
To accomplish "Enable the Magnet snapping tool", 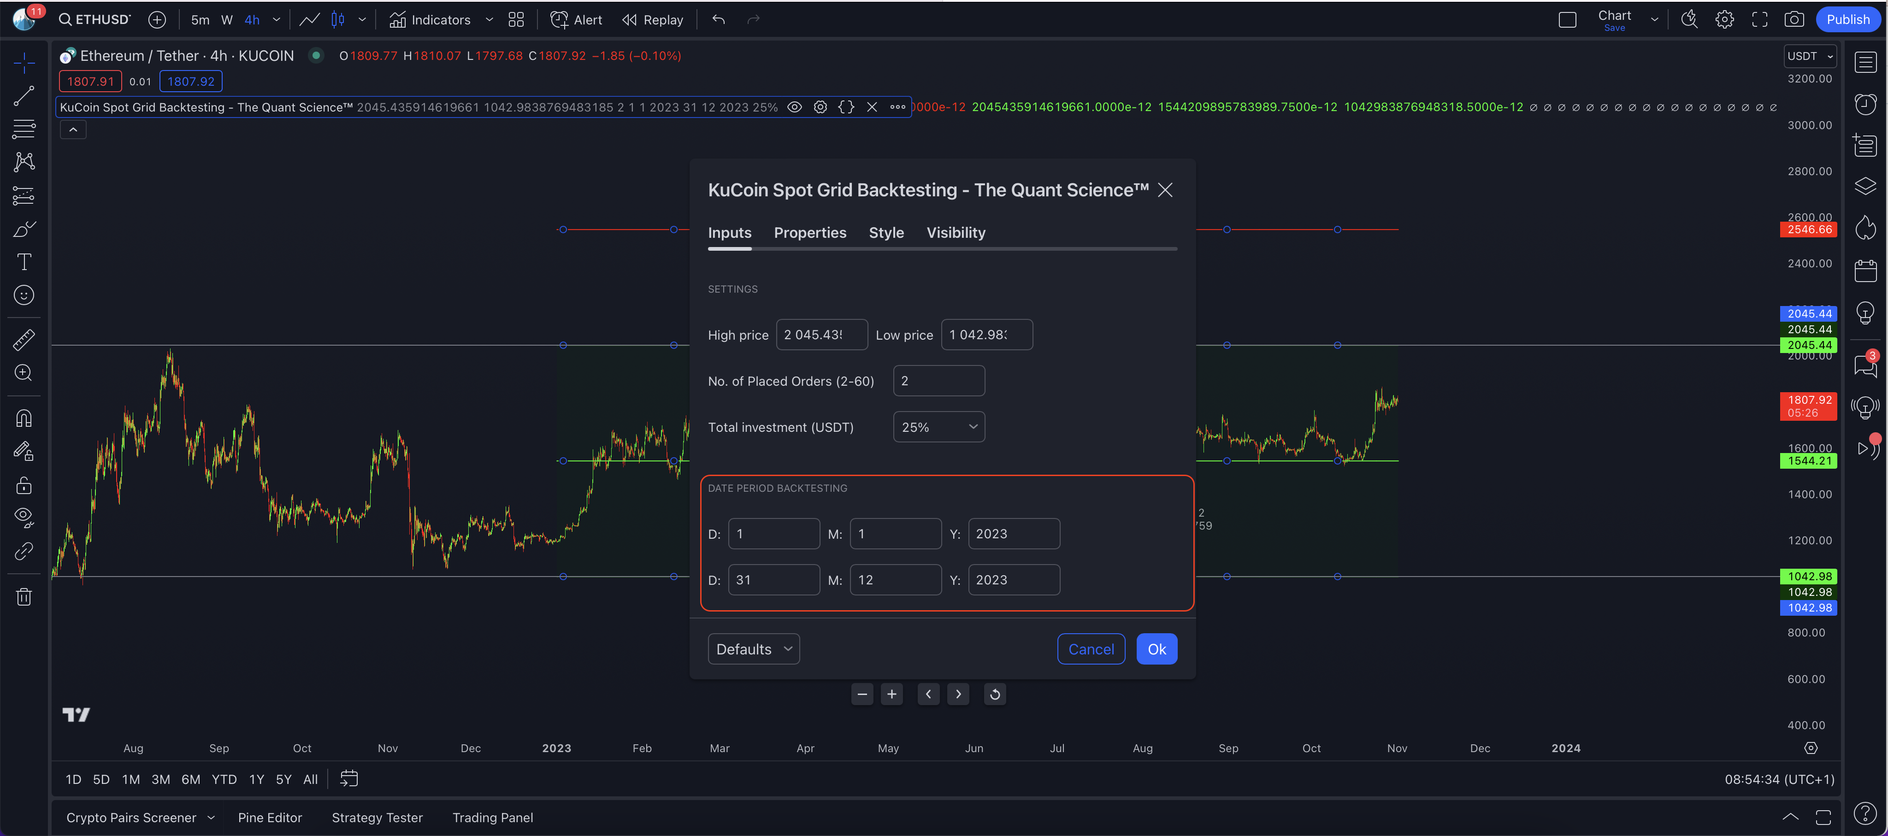I will [24, 418].
